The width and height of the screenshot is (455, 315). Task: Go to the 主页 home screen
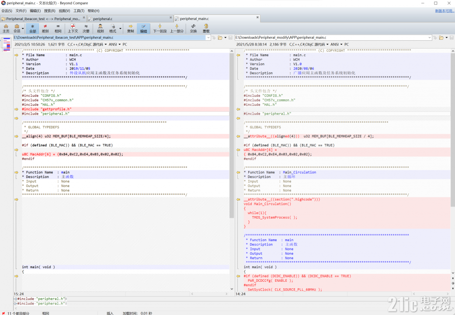click(6, 28)
